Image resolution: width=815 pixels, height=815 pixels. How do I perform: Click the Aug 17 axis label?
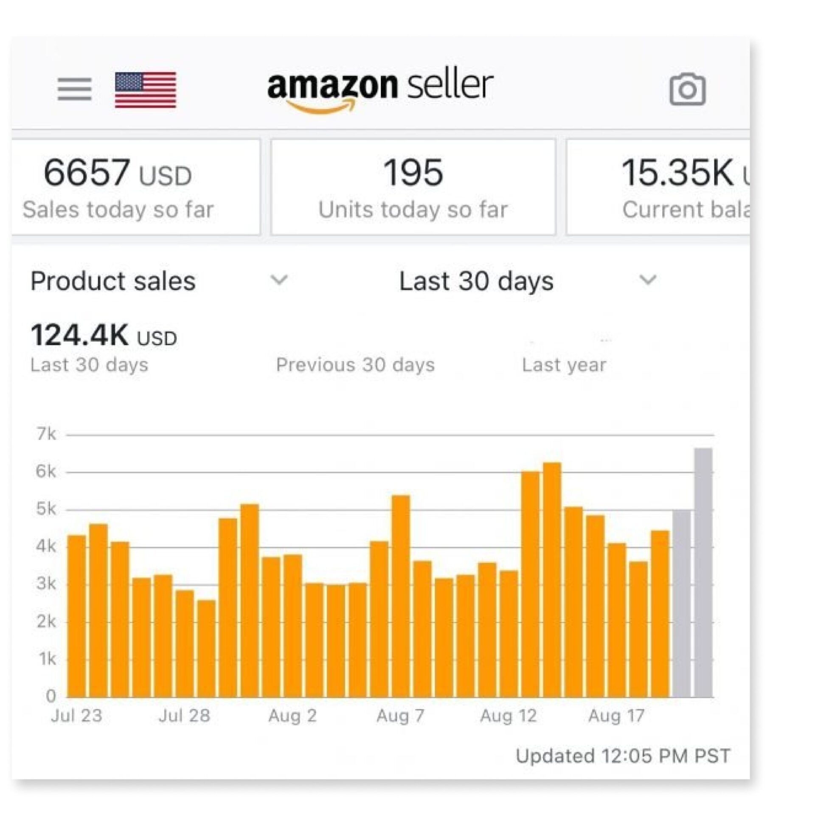616,716
